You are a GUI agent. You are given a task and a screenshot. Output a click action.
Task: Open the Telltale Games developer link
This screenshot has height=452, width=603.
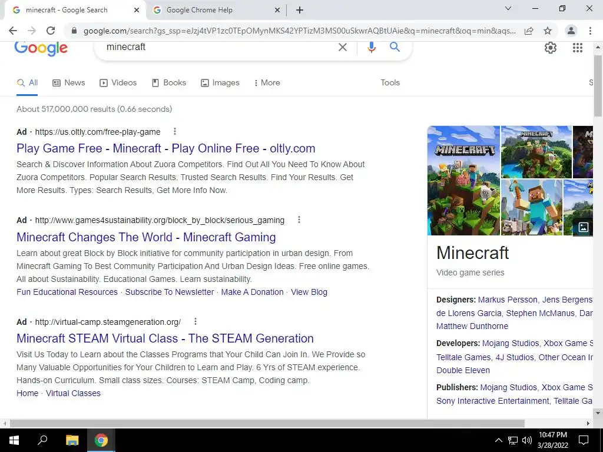[x=463, y=357]
